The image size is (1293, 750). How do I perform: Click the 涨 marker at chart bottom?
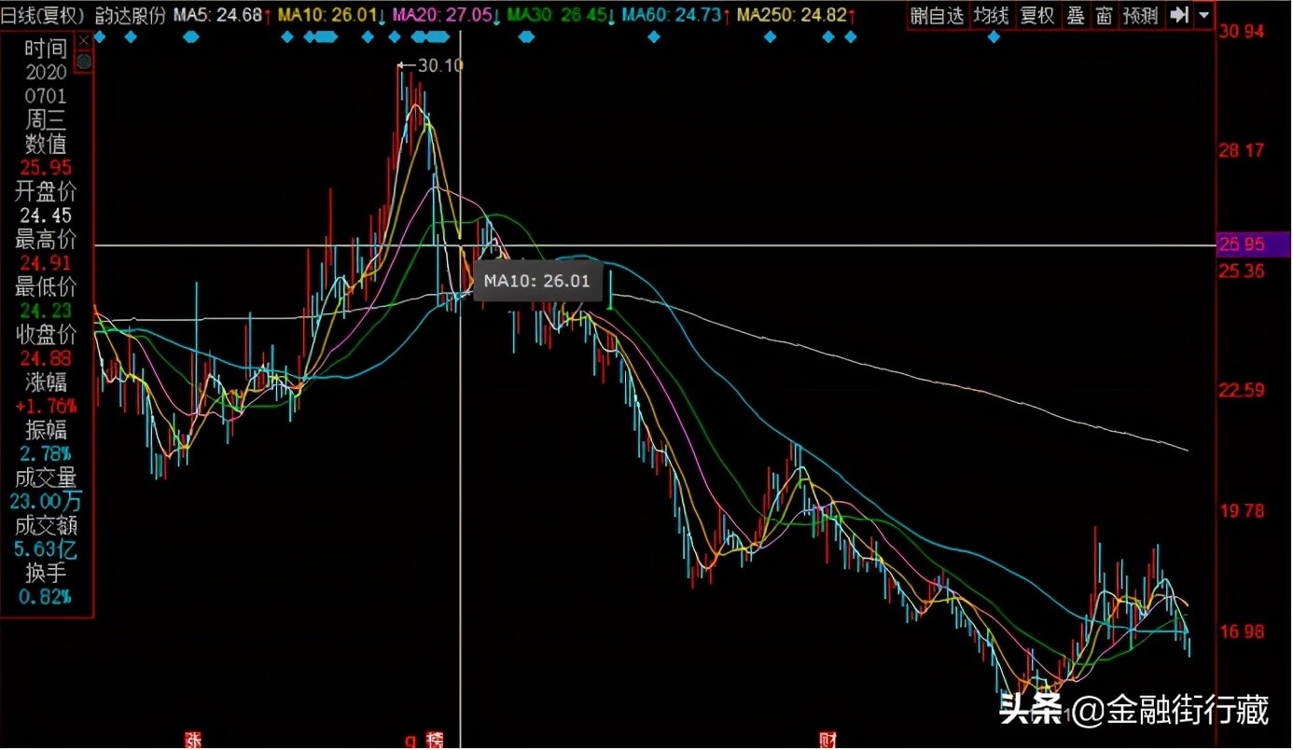pos(193,741)
